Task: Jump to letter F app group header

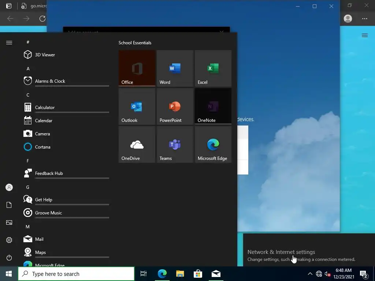Action: [28, 161]
